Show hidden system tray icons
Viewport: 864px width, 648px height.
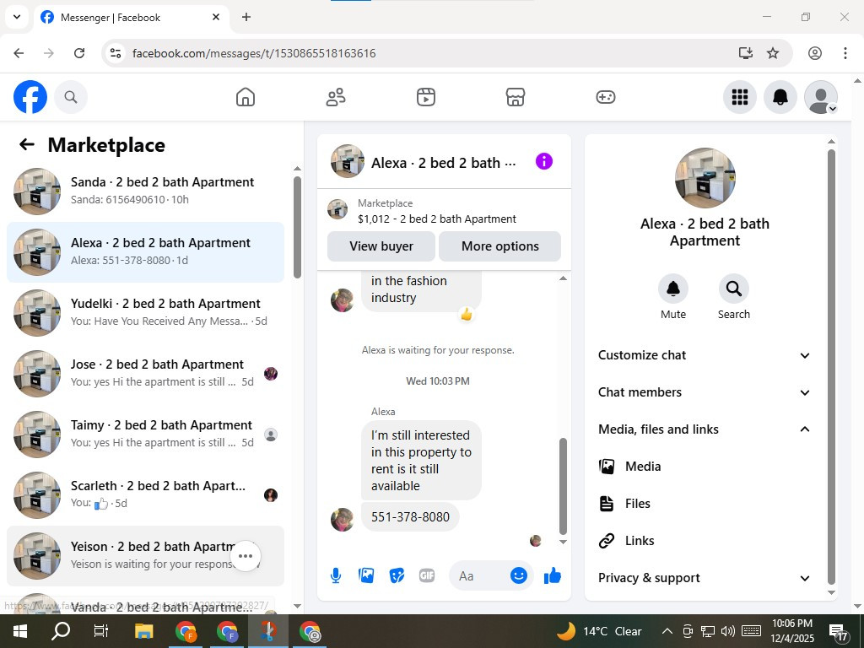pyautogui.click(x=667, y=631)
